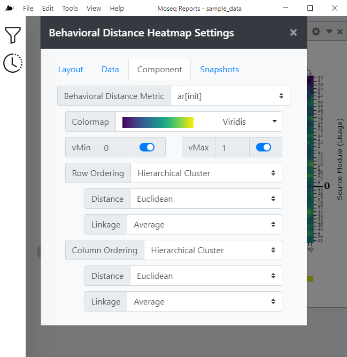Viewport: 347px width, 357px height.
Task: Toggle the vMax auto switch
Action: click(263, 147)
